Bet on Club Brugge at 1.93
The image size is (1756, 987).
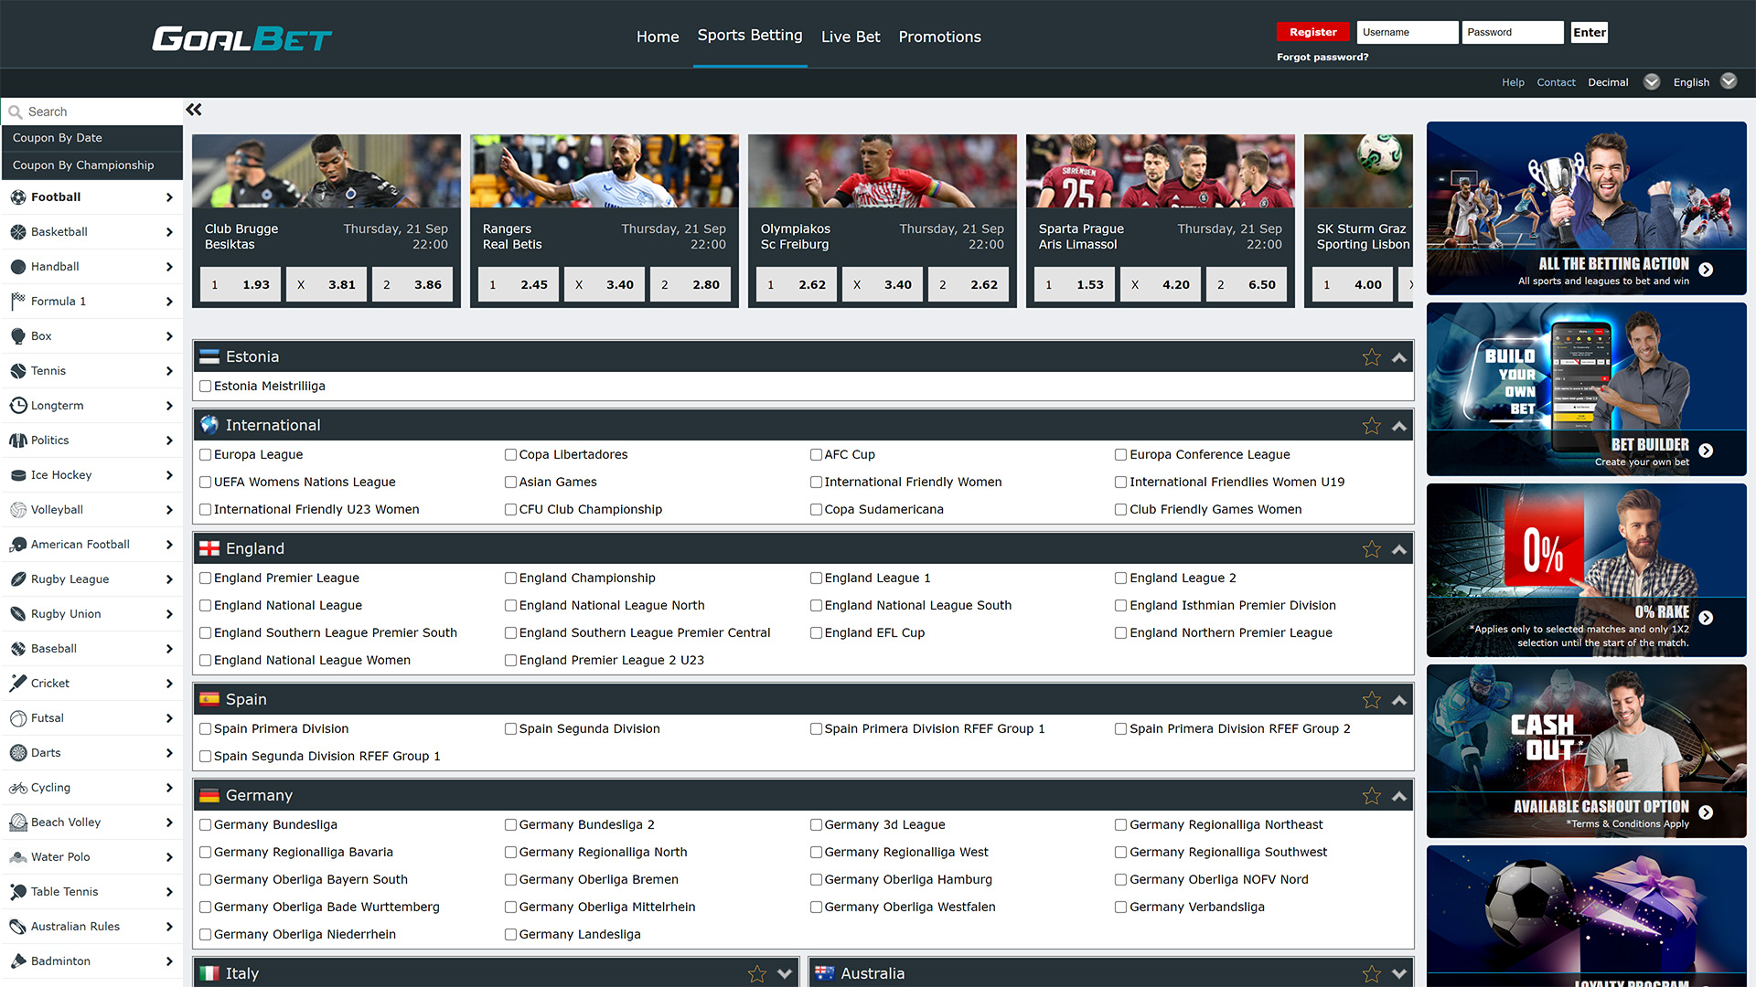pyautogui.click(x=240, y=285)
